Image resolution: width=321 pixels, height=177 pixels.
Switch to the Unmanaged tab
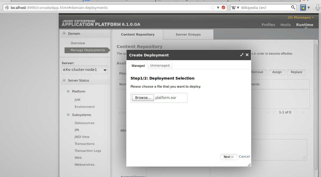click(160, 65)
